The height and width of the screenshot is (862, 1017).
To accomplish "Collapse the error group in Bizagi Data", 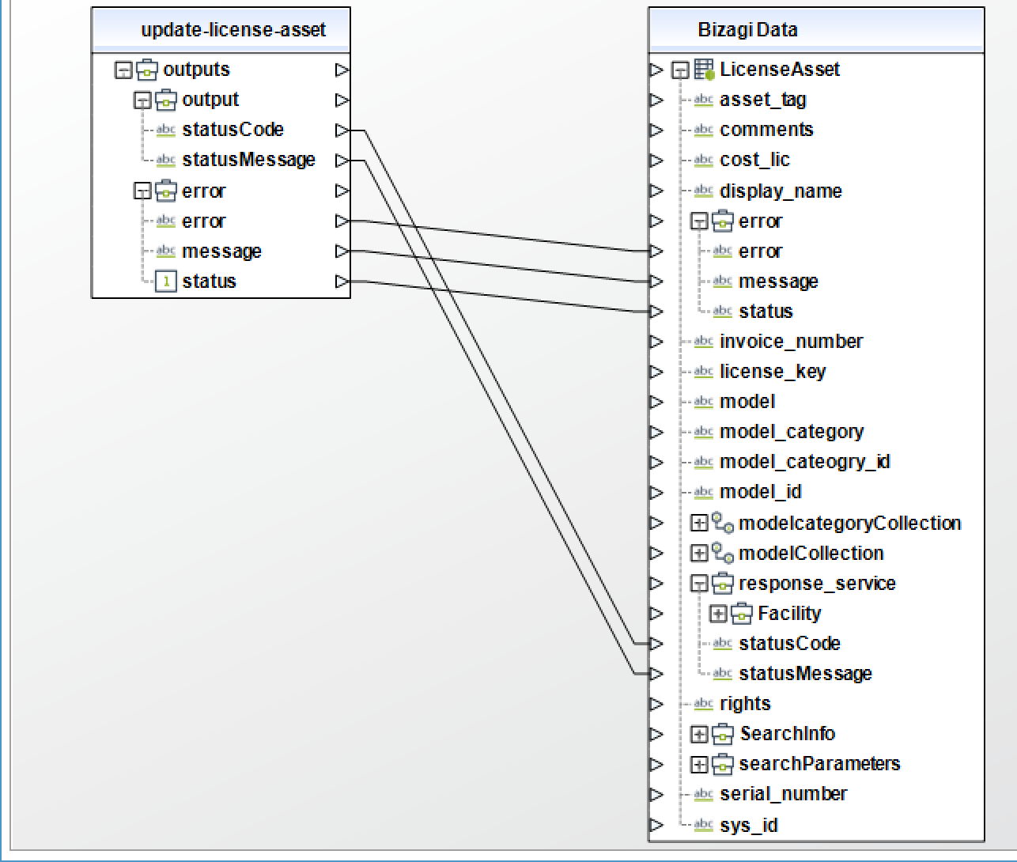I will (699, 221).
